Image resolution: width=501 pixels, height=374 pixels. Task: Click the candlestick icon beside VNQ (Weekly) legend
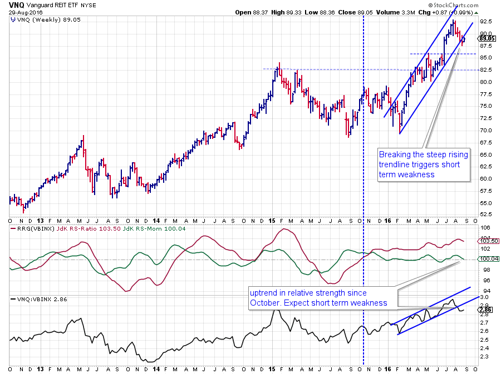pos(13,20)
